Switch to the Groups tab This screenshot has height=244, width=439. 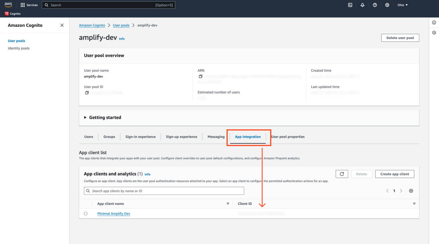point(109,137)
